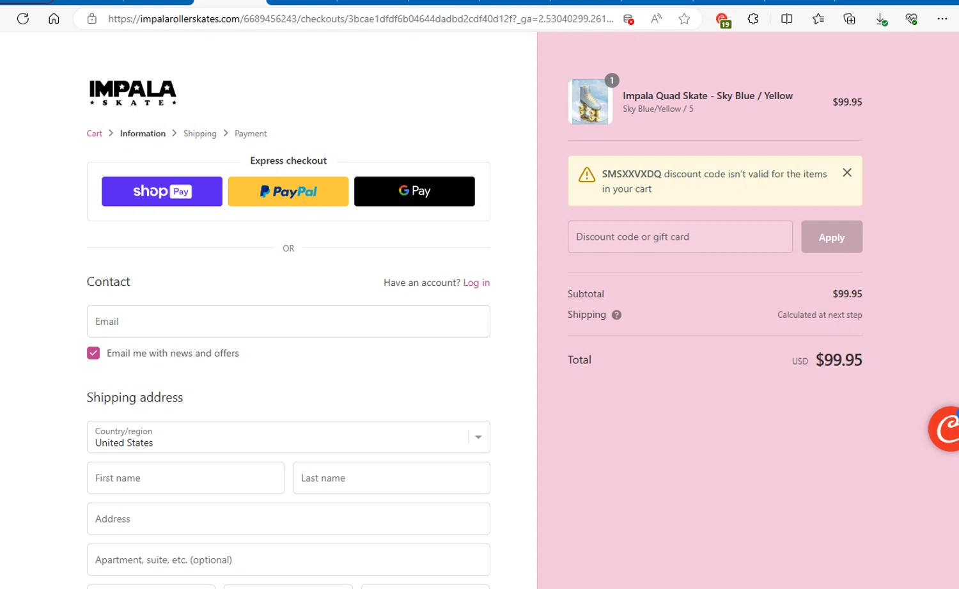Viewport: 959px width, 589px height.
Task: Open the blocked tracking icon in address bar
Action: coord(628,19)
